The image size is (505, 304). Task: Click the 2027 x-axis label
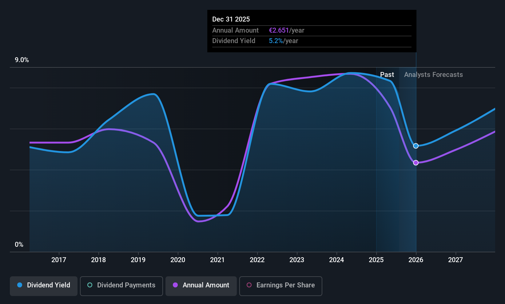click(455, 260)
